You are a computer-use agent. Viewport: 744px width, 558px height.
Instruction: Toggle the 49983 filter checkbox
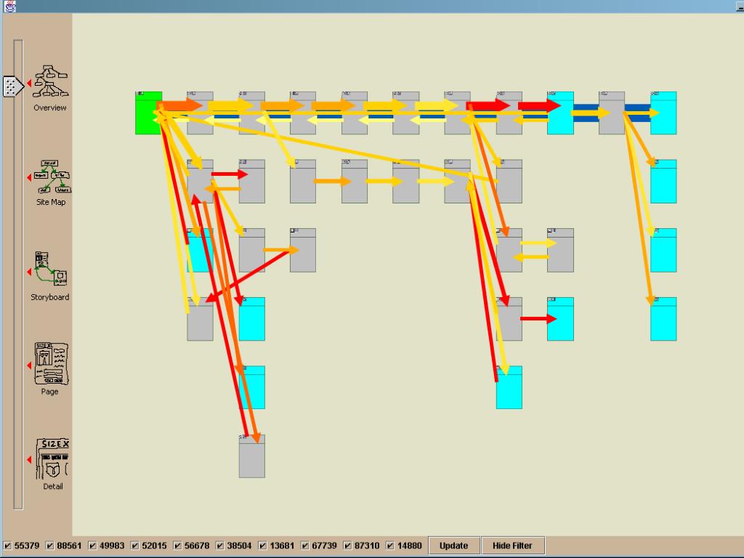pyautogui.click(x=92, y=546)
